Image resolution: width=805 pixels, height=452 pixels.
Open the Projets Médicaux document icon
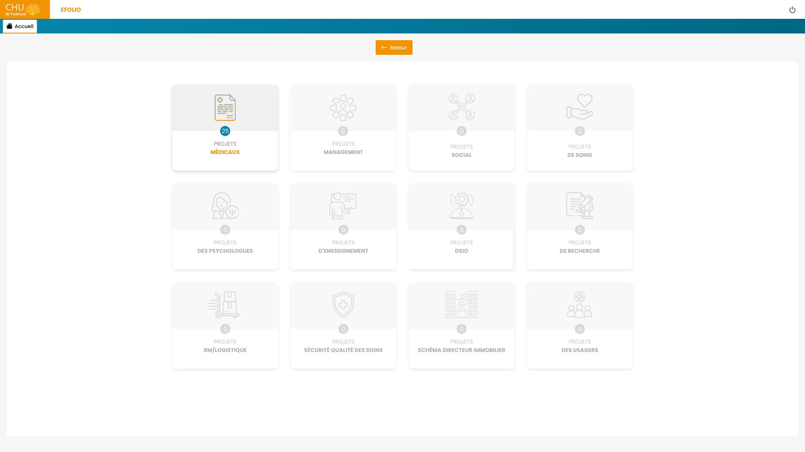225,108
